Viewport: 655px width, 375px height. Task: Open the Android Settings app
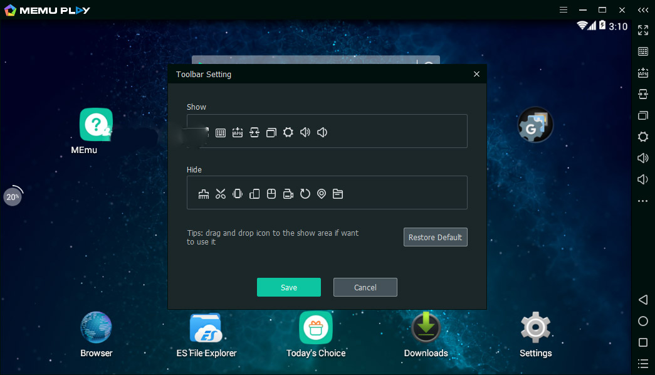535,328
